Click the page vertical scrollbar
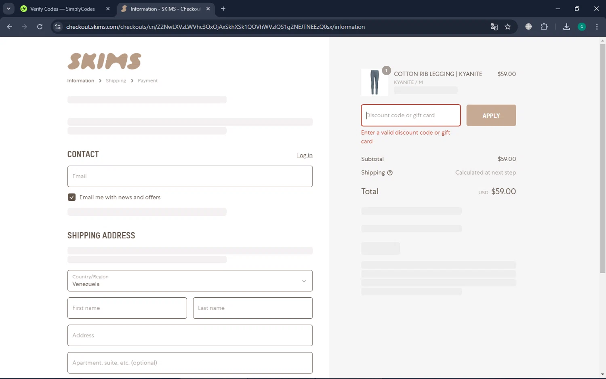606x379 pixels. [x=602, y=159]
